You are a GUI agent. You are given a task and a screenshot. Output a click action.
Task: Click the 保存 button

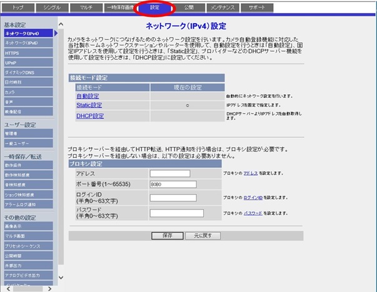point(168,236)
